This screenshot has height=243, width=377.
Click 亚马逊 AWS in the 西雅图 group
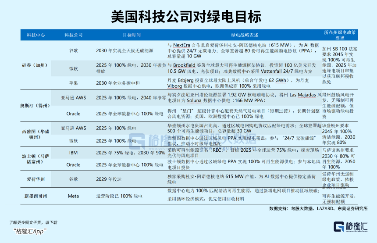[74, 128]
